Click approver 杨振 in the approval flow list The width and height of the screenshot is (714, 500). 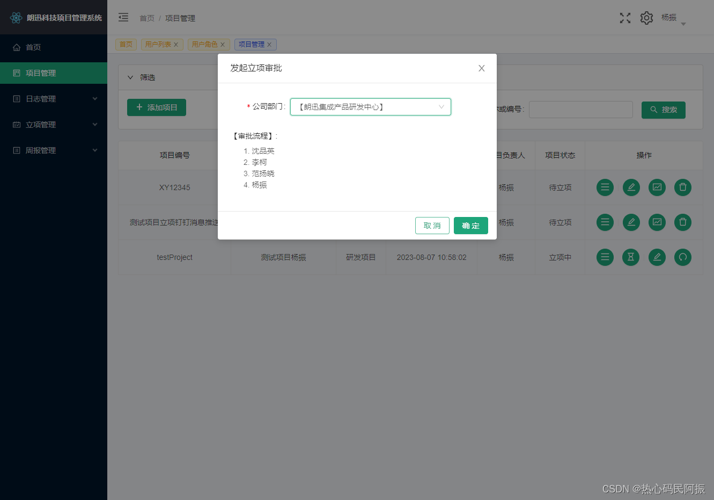(259, 185)
